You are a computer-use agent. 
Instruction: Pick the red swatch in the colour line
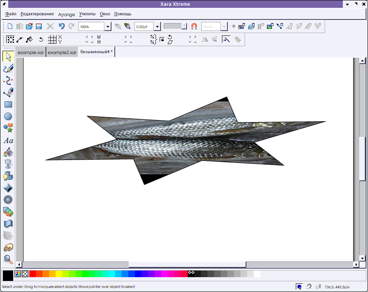click(x=33, y=273)
